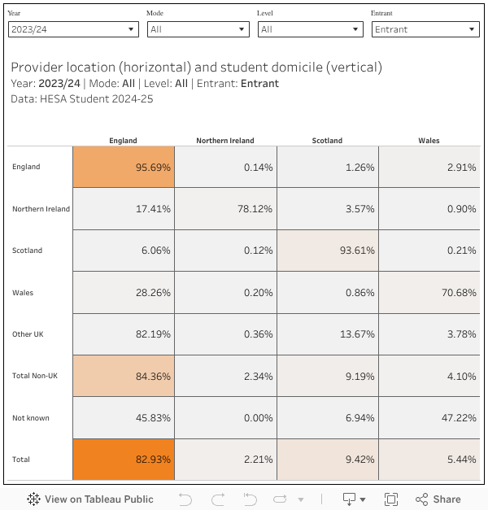Expand the Mode filter dropdown
The width and height of the screenshot is (488, 510).
point(198,29)
